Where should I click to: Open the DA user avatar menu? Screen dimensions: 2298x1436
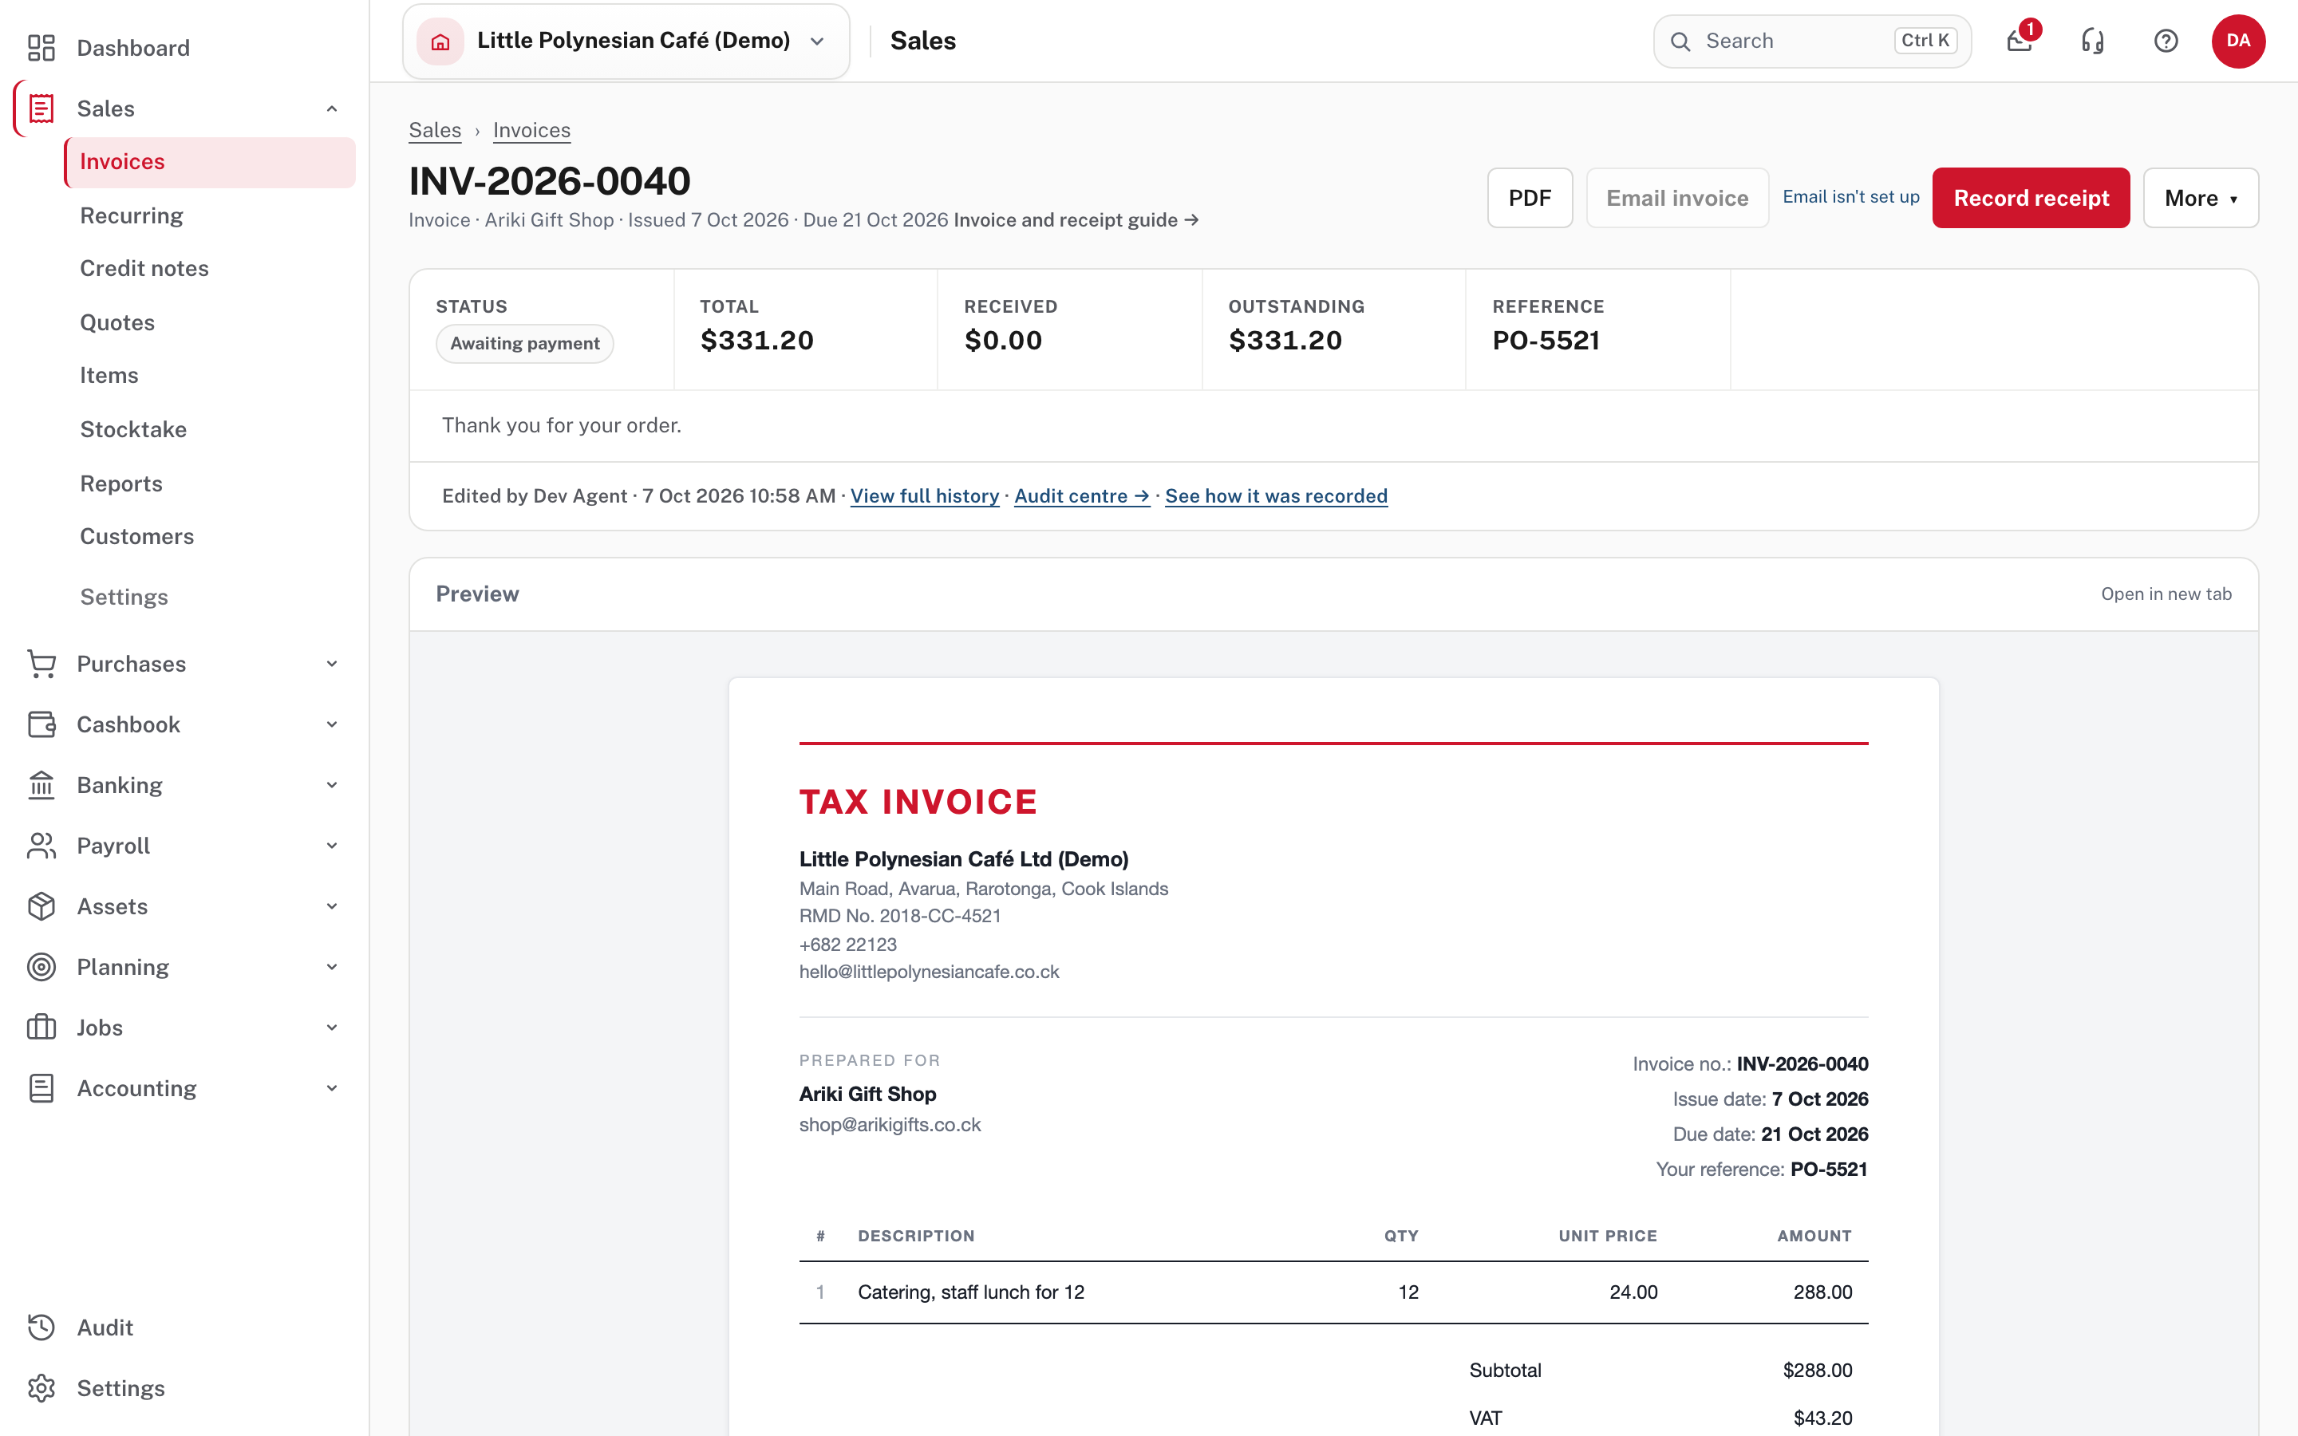2238,41
